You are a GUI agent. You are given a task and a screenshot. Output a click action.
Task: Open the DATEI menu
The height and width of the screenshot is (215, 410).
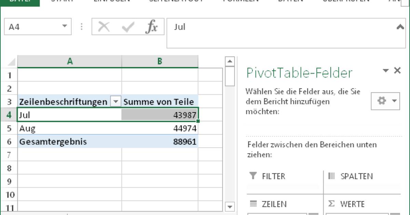[20, 1]
